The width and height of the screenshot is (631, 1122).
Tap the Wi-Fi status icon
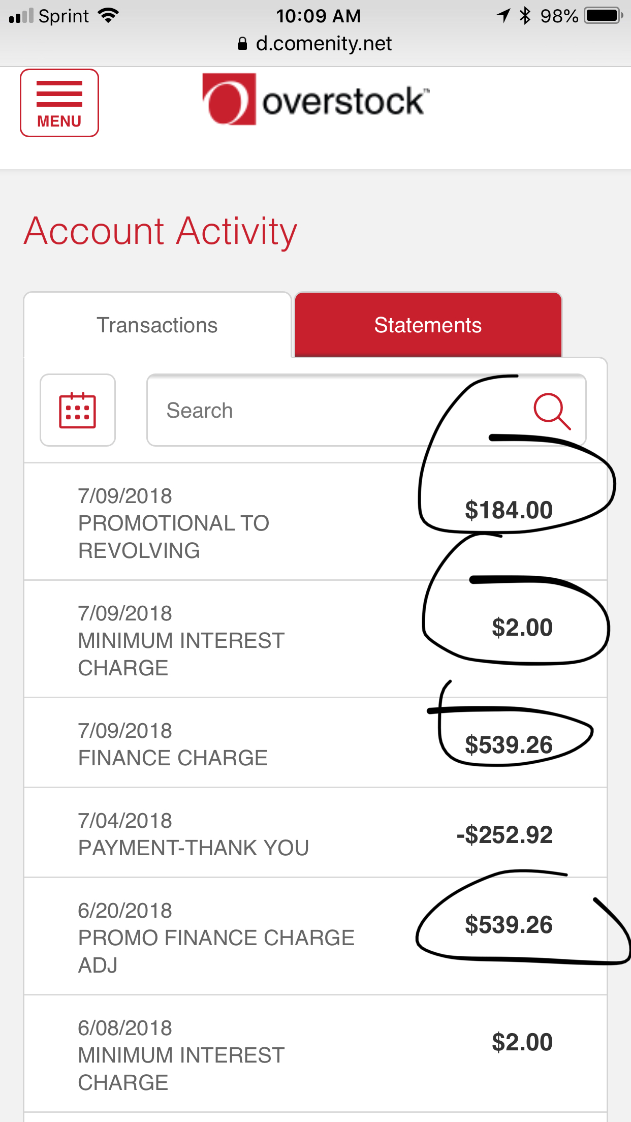pos(108,16)
